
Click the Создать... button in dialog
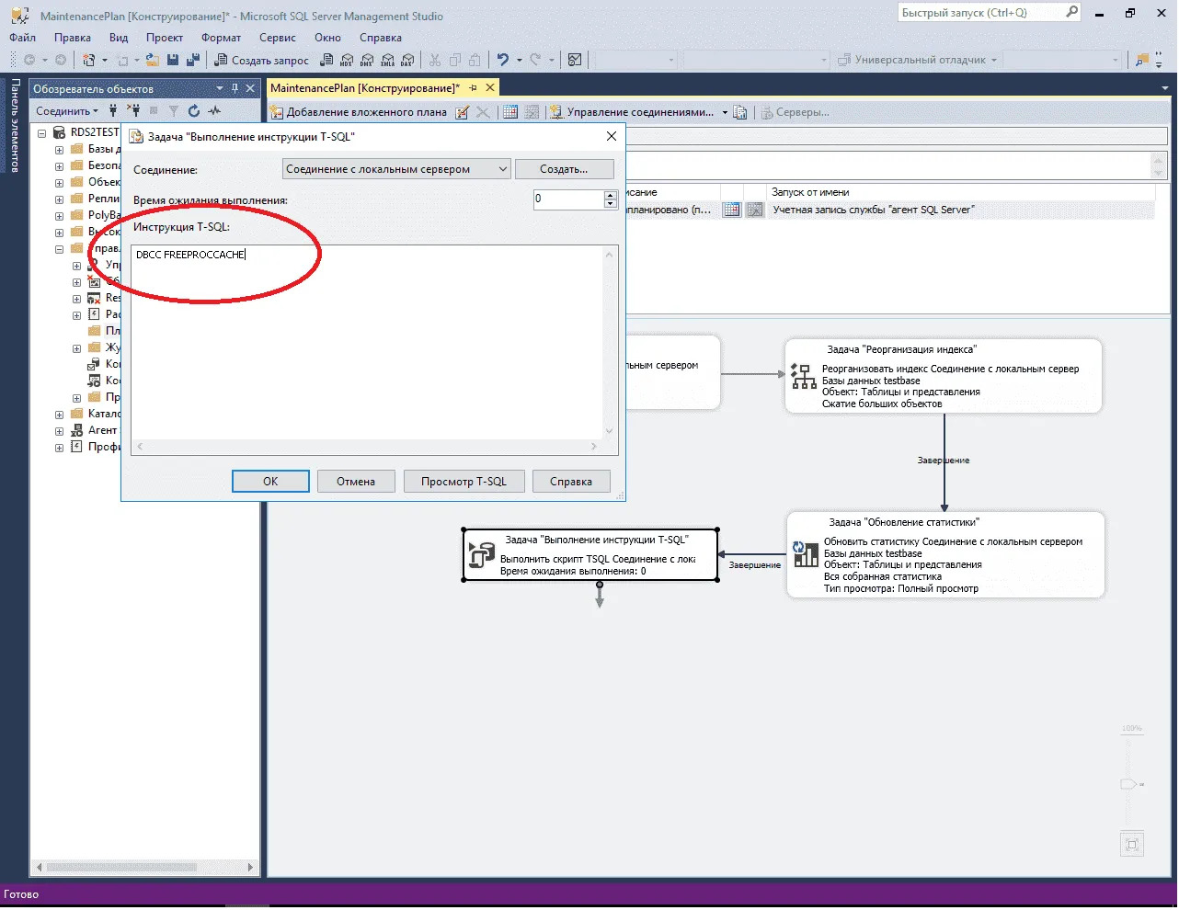[563, 169]
